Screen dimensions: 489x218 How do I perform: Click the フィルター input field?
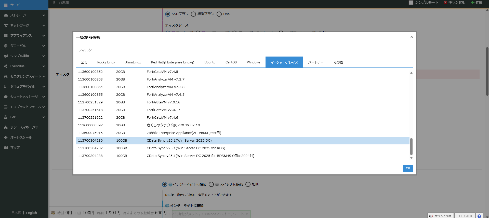point(107,50)
